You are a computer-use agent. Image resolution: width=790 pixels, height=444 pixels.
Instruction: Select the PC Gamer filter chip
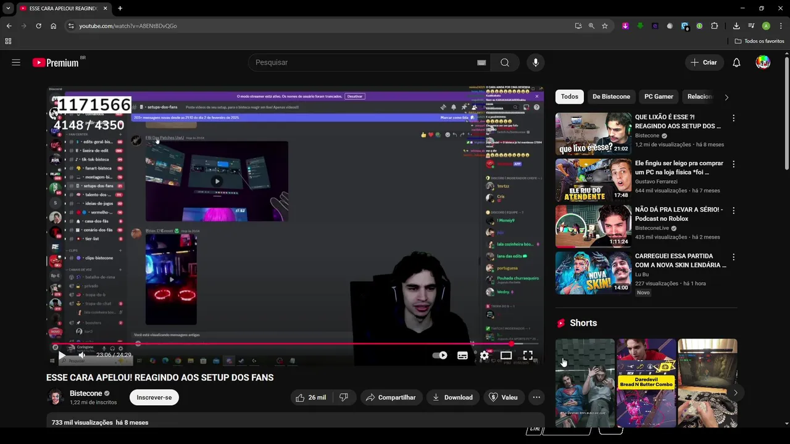[659, 96]
